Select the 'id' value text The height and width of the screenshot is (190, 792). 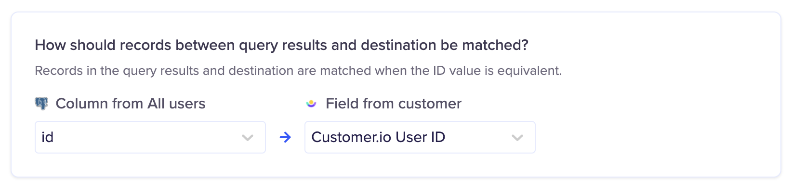[47, 137]
